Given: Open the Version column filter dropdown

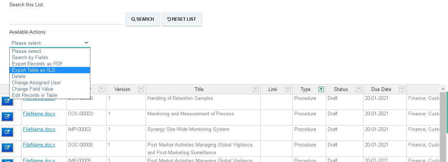Looking at the screenshot, I should (141, 89).
